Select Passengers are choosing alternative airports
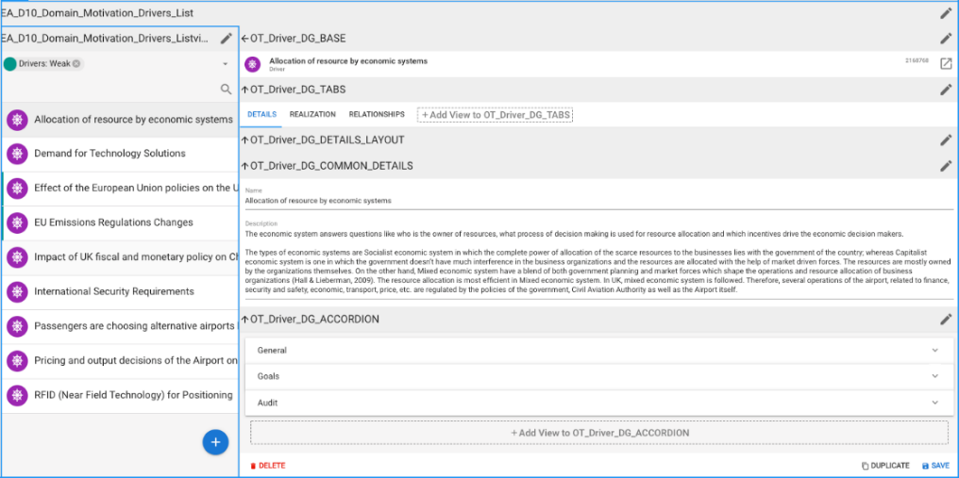This screenshot has height=478, width=959. coord(120,326)
